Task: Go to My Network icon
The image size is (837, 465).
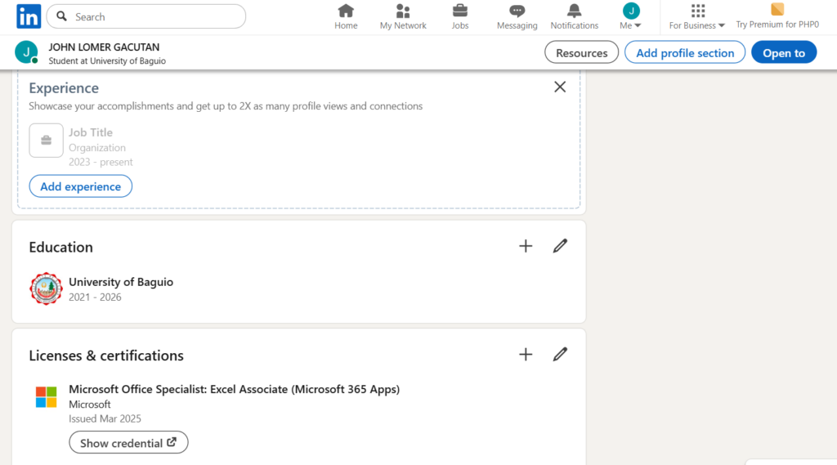Action: click(403, 11)
